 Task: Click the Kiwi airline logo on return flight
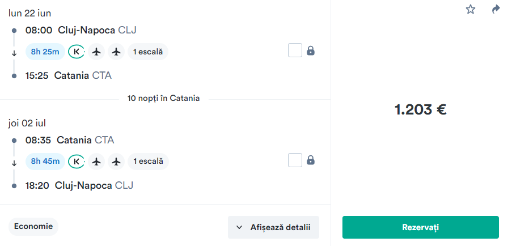coord(77,162)
